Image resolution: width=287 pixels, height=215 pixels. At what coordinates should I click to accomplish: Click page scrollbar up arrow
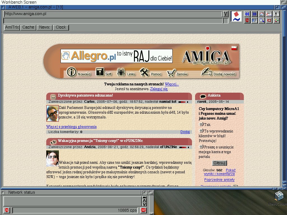[x=284, y=183]
